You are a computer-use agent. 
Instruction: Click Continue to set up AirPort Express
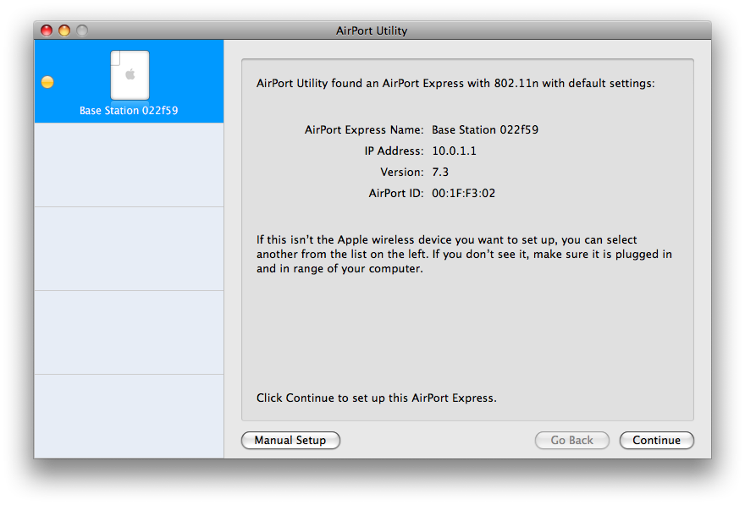tap(656, 440)
